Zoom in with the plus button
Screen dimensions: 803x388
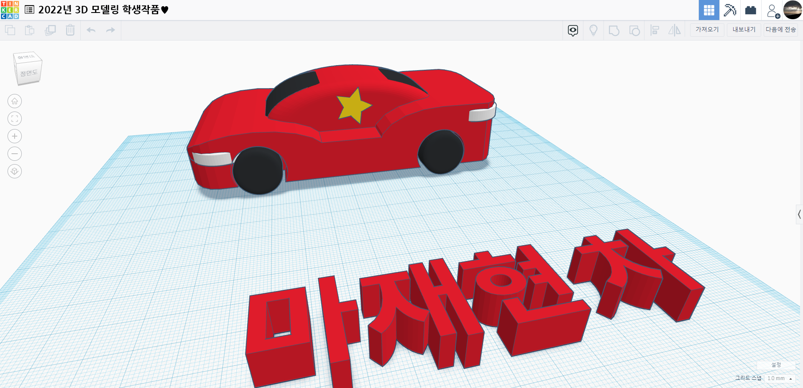pos(15,136)
